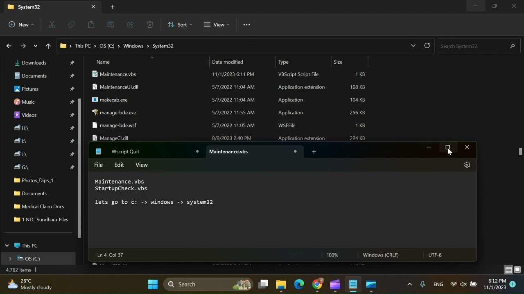This screenshot has height=294, width=524.
Task: Click Windows (CRLF) line ending status
Action: [381, 255]
